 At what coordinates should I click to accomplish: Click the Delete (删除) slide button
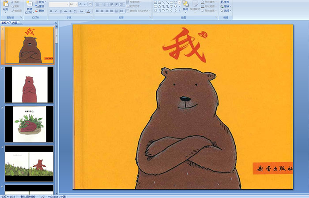[40, 11]
